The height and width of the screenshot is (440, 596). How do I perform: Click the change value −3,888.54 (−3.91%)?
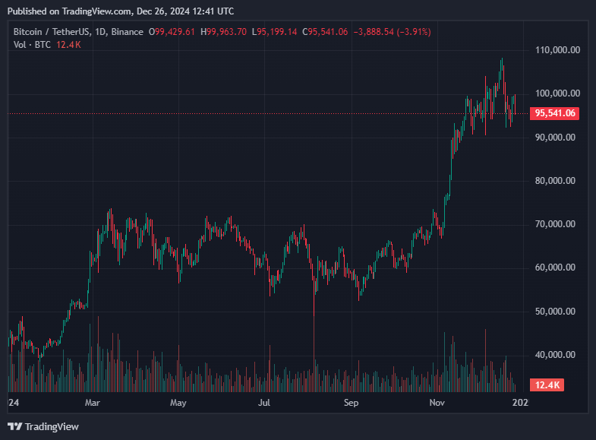[393, 32]
